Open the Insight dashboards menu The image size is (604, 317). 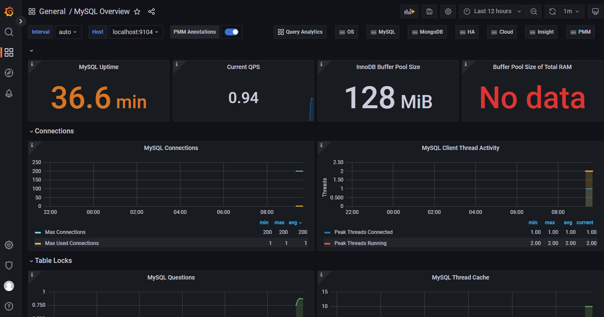[541, 32]
